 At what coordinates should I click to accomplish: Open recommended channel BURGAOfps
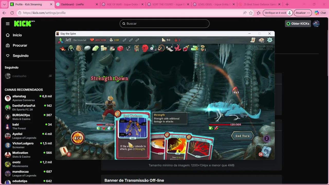pyautogui.click(x=28, y=117)
